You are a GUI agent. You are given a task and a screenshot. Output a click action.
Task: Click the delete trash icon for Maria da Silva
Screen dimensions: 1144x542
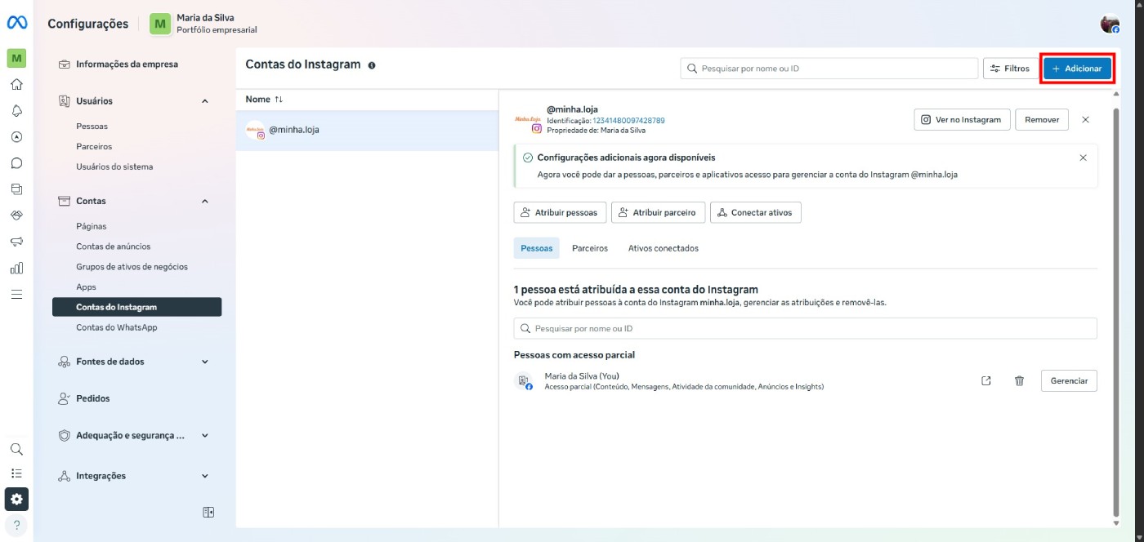[x=1019, y=380]
